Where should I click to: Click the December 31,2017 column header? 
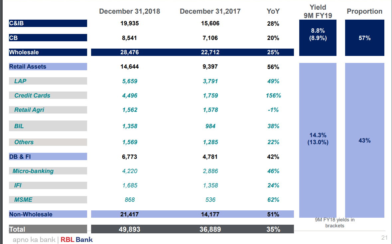coord(210,11)
